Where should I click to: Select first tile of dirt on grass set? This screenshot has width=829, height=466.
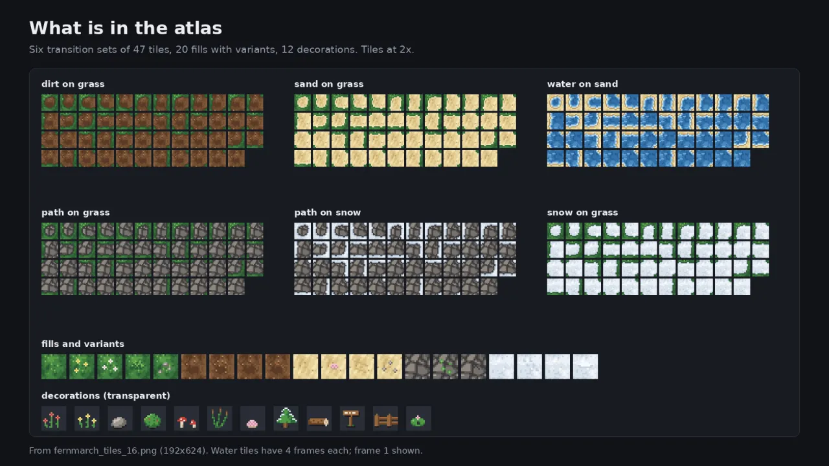pyautogui.click(x=50, y=102)
